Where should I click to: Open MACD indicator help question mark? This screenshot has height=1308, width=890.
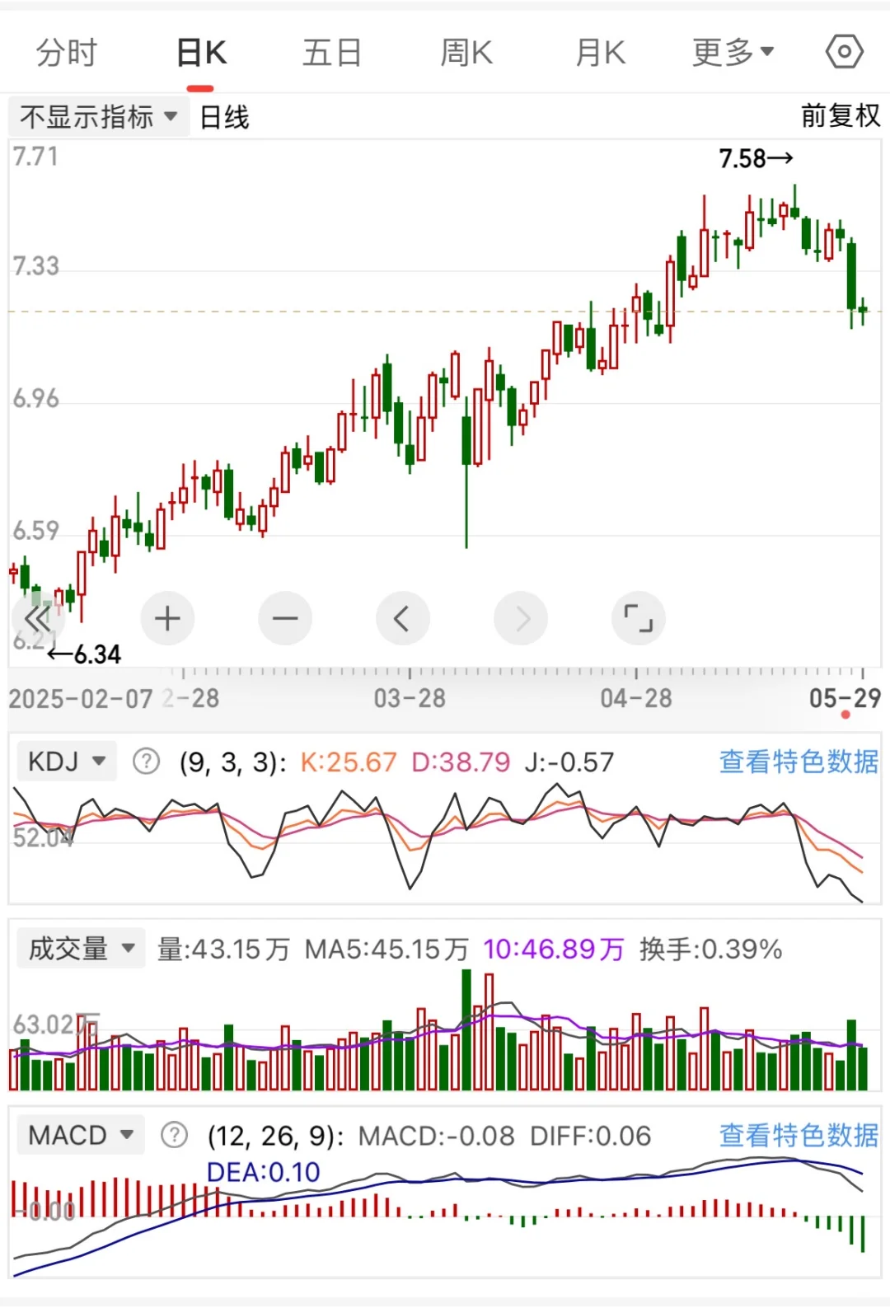click(x=174, y=1135)
